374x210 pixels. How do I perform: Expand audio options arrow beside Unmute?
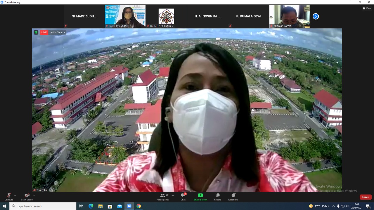15,195
